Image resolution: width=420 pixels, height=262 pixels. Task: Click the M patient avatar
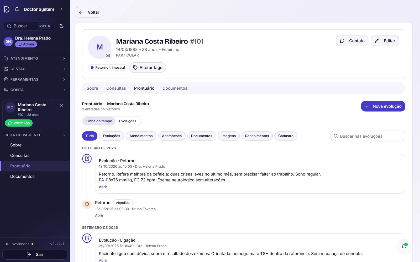[x=100, y=47]
